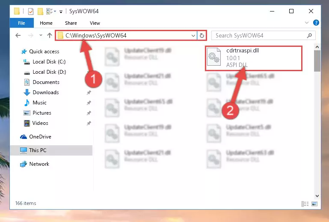Viewport: 329px width, 222px height.
Task: Refresh the SysWOW64 folder view
Action: click(x=202, y=35)
